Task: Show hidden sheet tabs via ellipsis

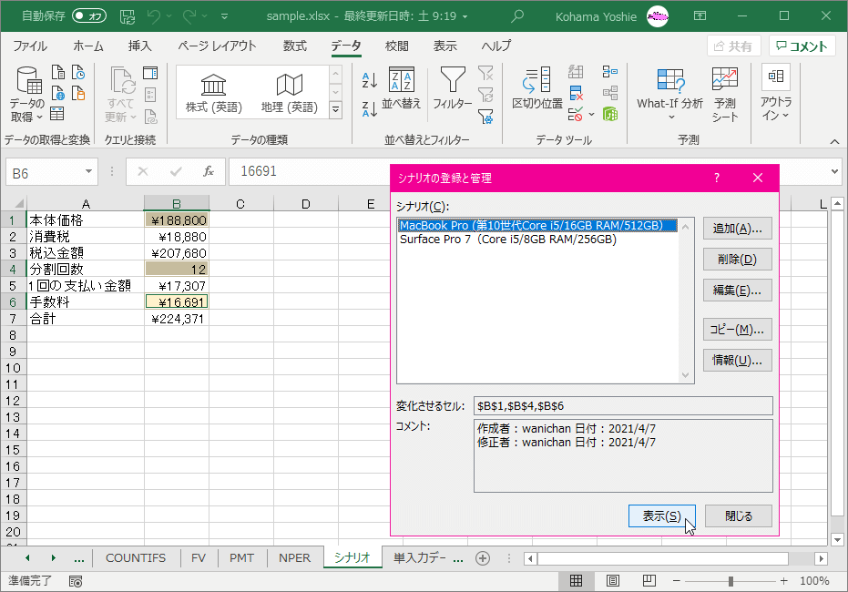Action: point(79,558)
